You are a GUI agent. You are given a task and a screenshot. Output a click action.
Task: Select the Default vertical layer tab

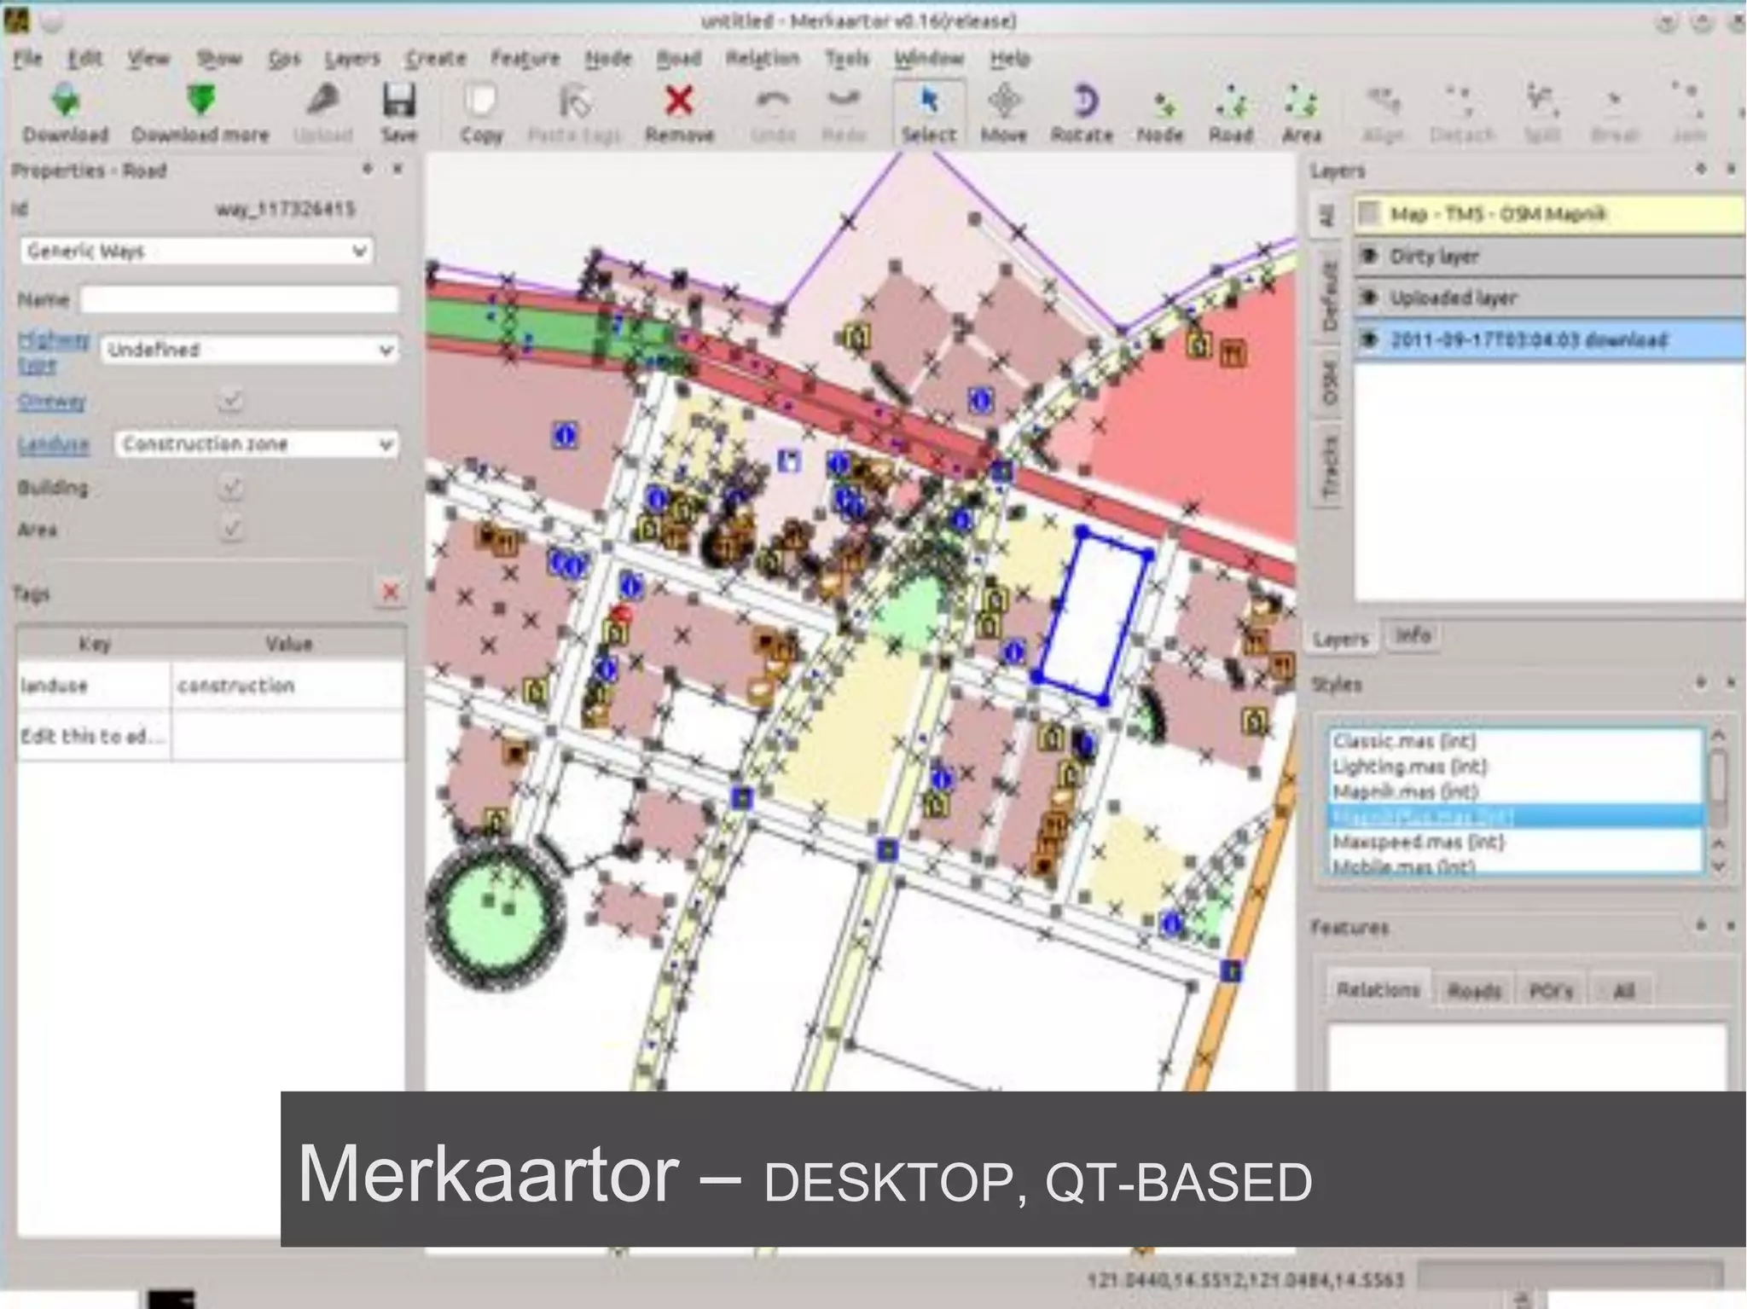1330,295
